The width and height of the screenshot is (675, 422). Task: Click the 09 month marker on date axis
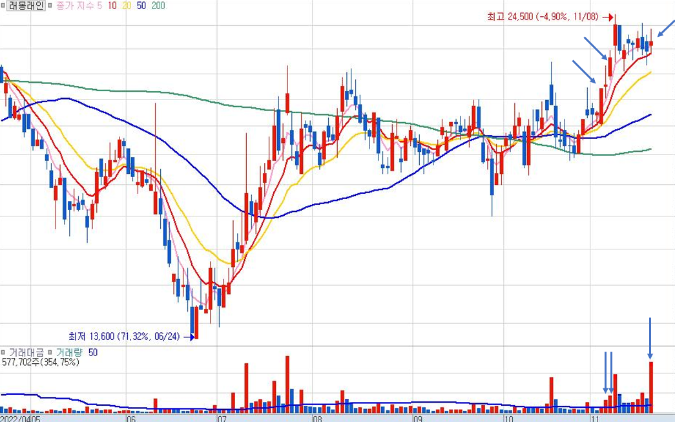coord(417,419)
